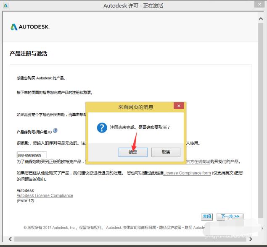Image resolution: width=267 pixels, height=247 pixels.
Task: Click the vertical scrollbar thumb
Action: (261, 120)
